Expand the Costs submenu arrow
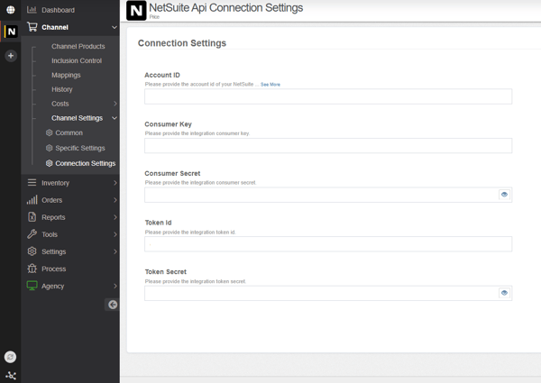 pyautogui.click(x=115, y=104)
